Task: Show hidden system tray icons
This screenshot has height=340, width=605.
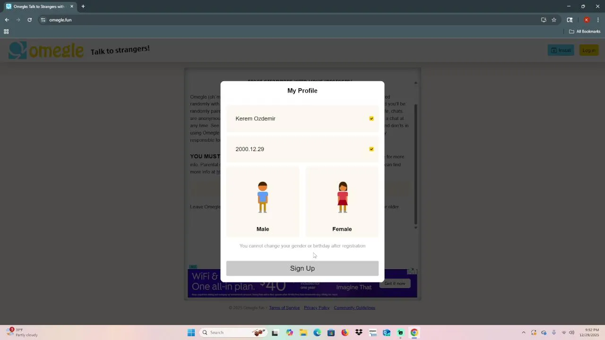Action: point(523,332)
